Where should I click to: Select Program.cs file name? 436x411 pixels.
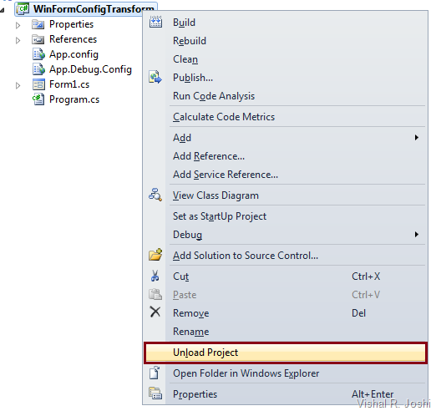(x=74, y=99)
